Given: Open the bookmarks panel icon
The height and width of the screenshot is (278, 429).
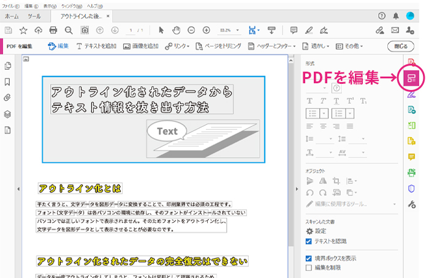Looking at the screenshot, I should click(x=7, y=81).
